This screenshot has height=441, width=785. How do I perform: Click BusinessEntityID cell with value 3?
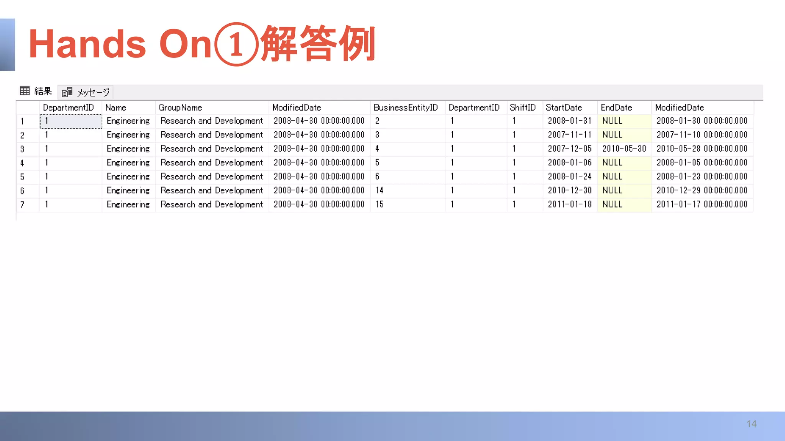pyautogui.click(x=407, y=135)
